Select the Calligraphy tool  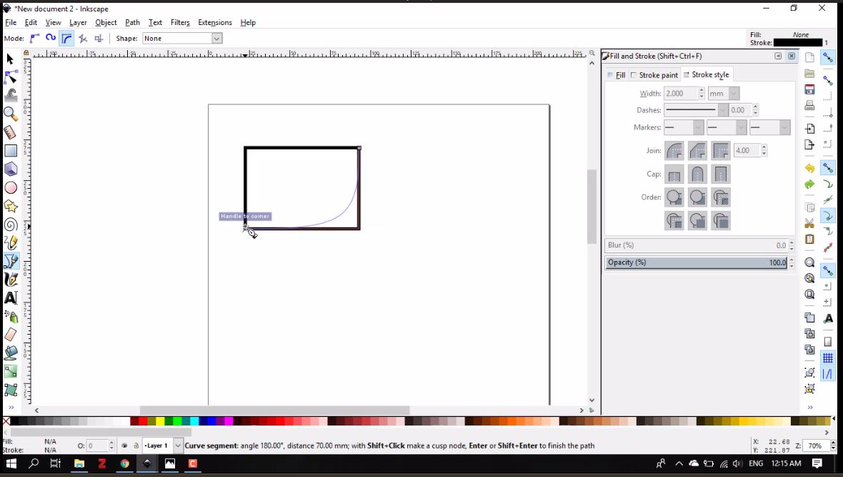point(10,280)
